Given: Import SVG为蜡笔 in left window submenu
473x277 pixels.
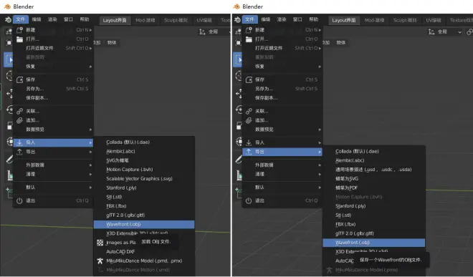Looking at the screenshot, I should click(144, 160).
